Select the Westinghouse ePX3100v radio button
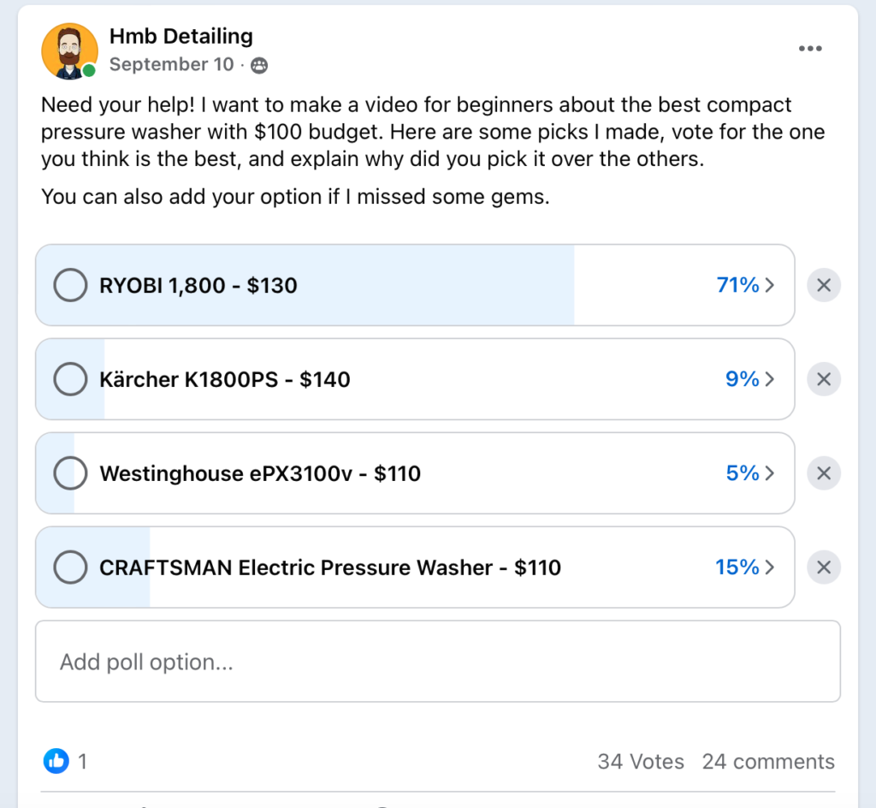 [70, 472]
